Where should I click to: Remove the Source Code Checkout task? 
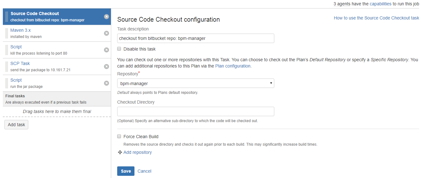pos(107,17)
